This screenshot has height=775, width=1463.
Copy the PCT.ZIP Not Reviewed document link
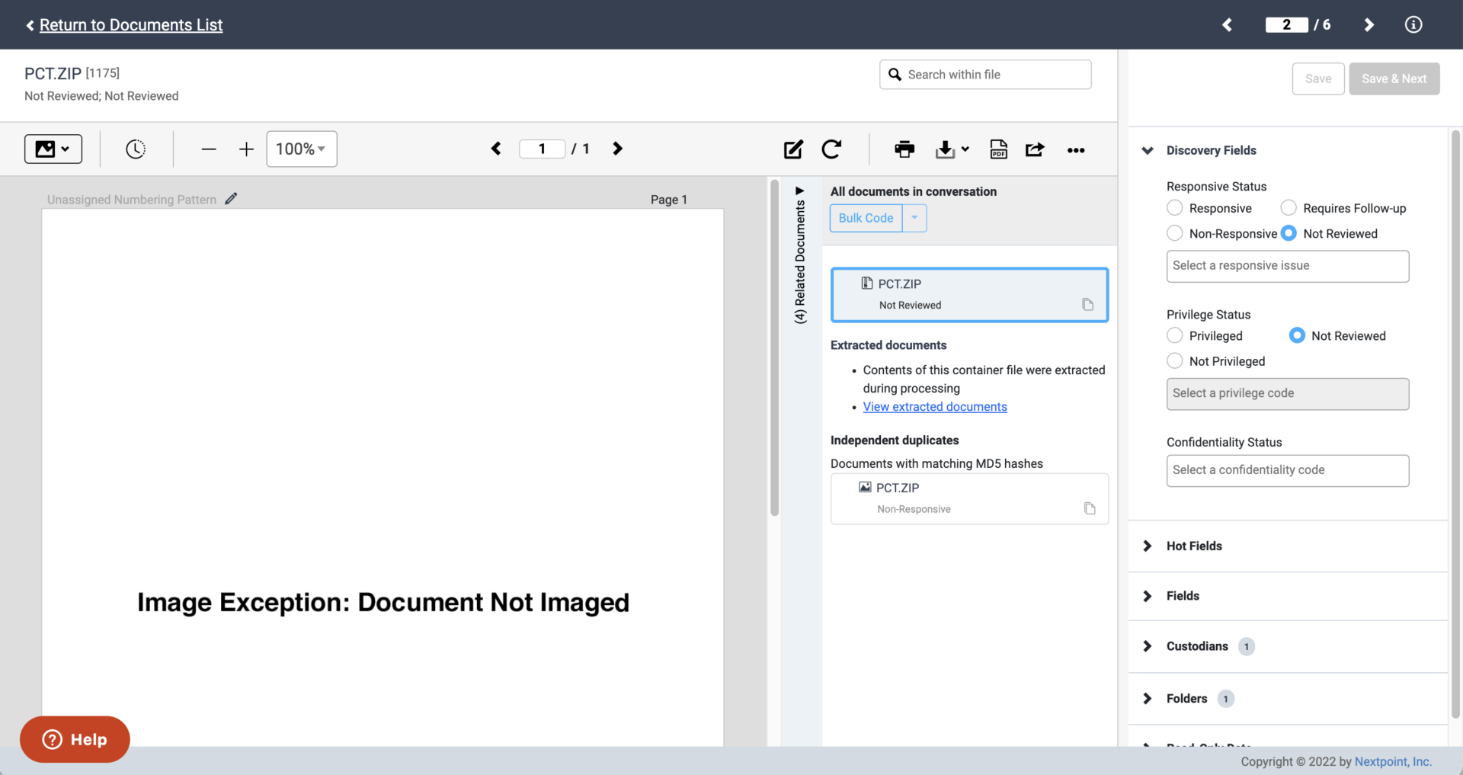[x=1088, y=304]
